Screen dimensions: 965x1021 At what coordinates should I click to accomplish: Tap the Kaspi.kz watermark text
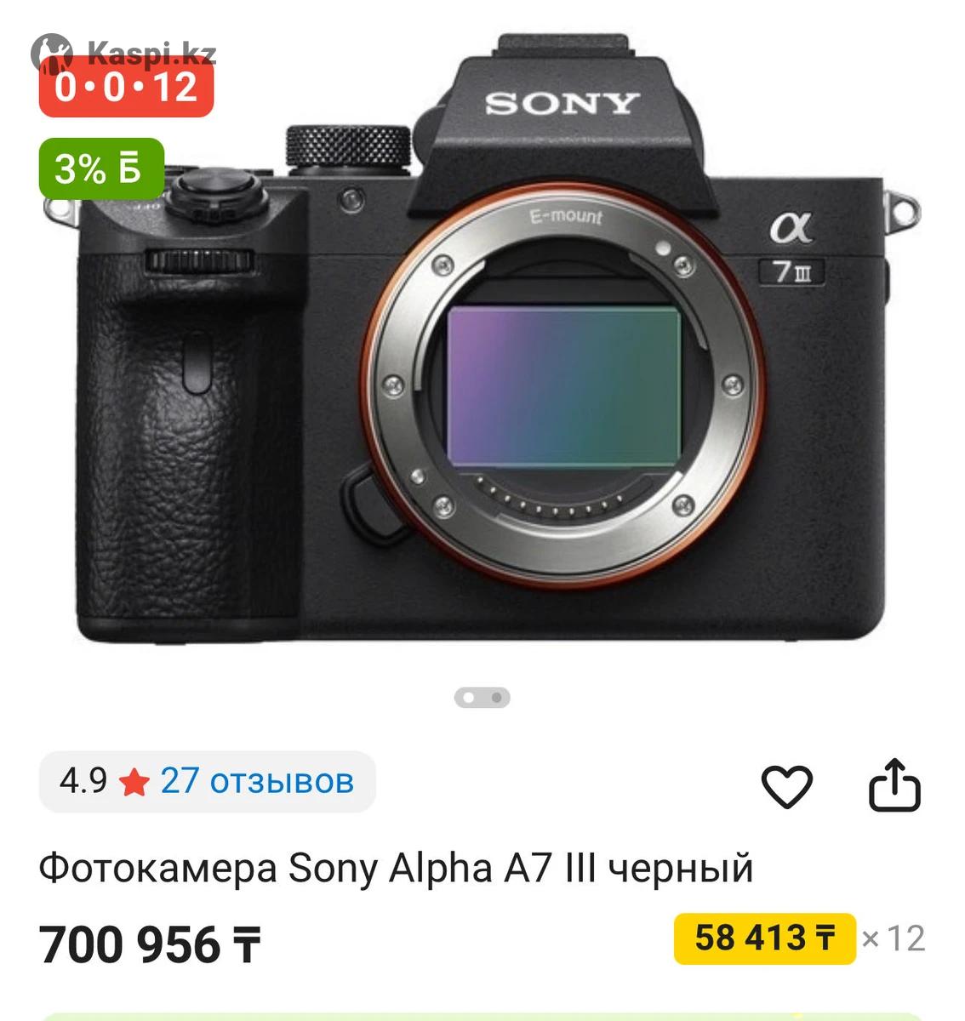click(152, 54)
